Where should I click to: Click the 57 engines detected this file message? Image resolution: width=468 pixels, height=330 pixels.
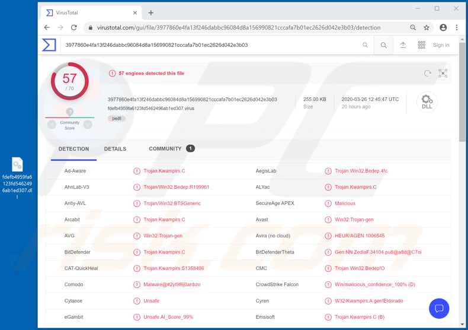pyautogui.click(x=151, y=73)
